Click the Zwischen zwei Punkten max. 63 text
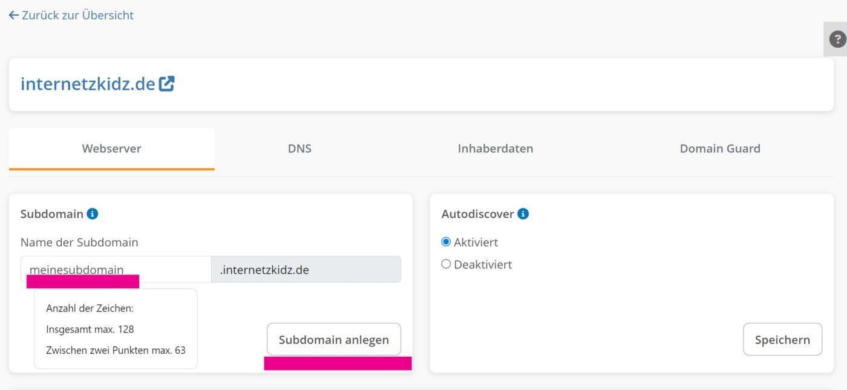 [116, 350]
